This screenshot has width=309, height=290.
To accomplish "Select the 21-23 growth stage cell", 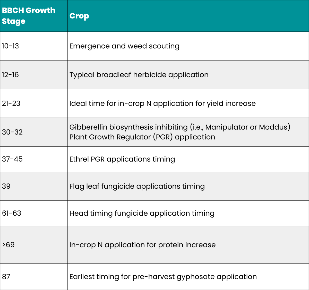I will pos(34,103).
